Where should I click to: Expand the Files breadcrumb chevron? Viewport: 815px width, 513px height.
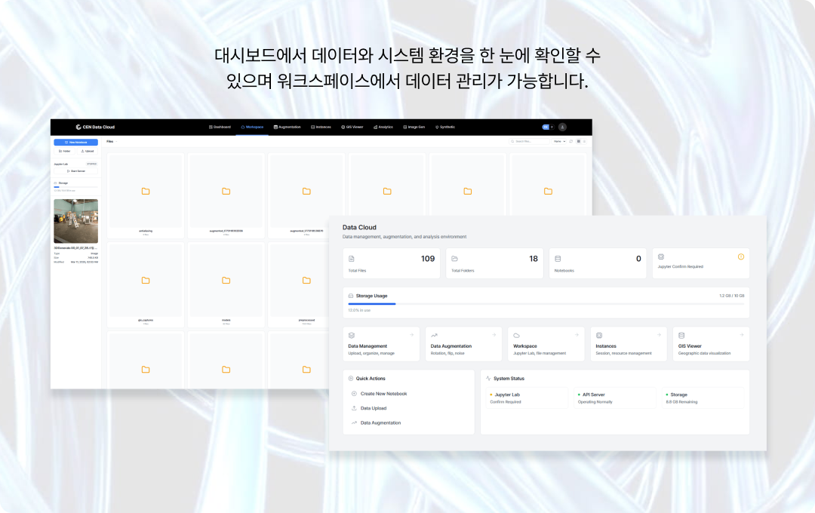click(x=116, y=141)
